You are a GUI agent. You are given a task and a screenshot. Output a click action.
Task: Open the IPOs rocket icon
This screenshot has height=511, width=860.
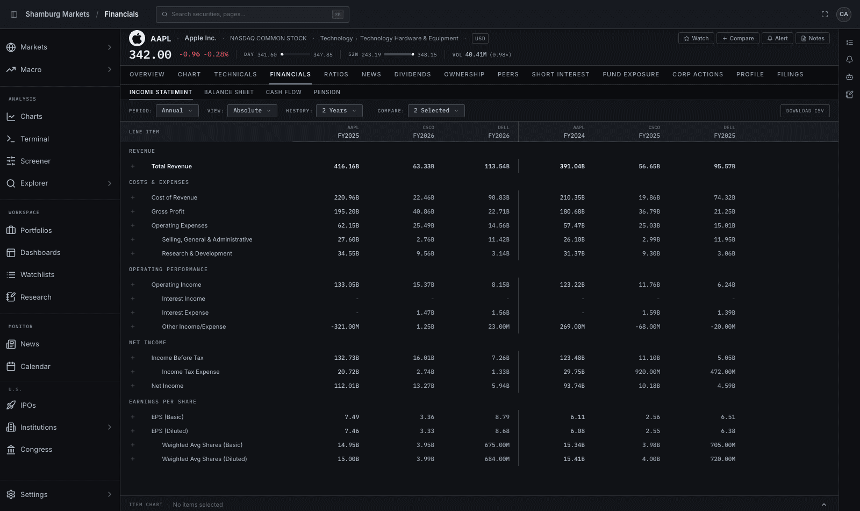tap(11, 405)
